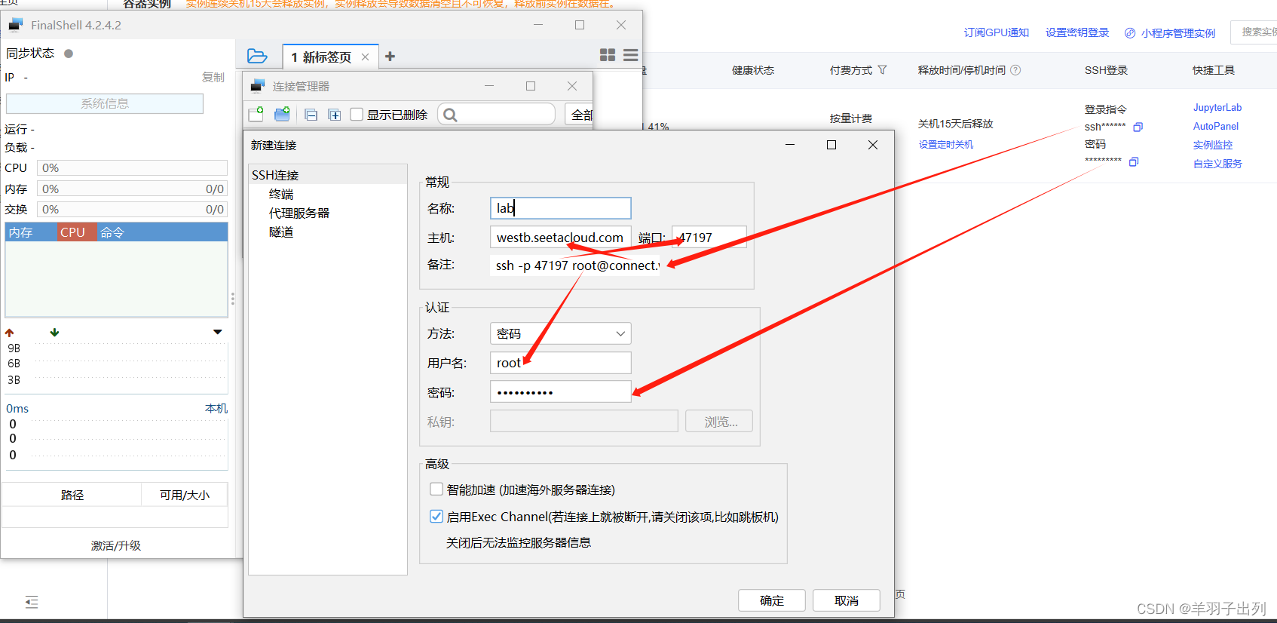Click the 释放时间 help question icon

point(1015,70)
